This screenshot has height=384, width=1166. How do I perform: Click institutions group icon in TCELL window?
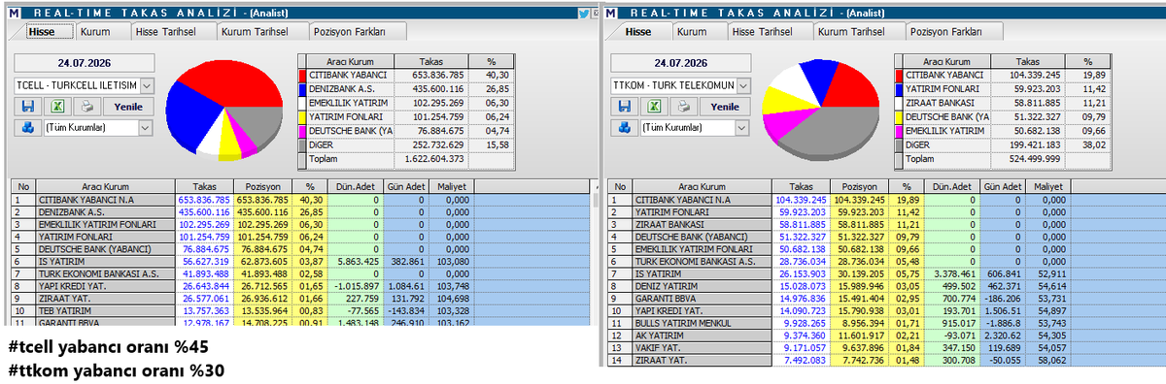(x=27, y=127)
